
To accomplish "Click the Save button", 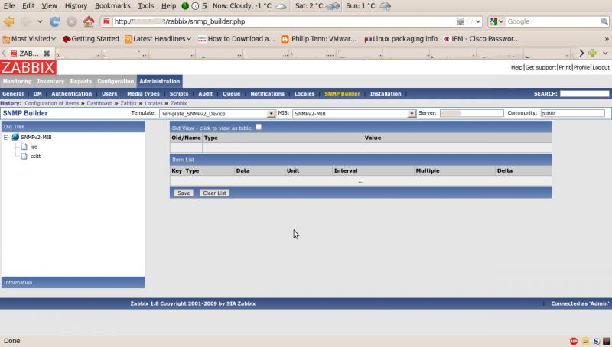I will (184, 193).
